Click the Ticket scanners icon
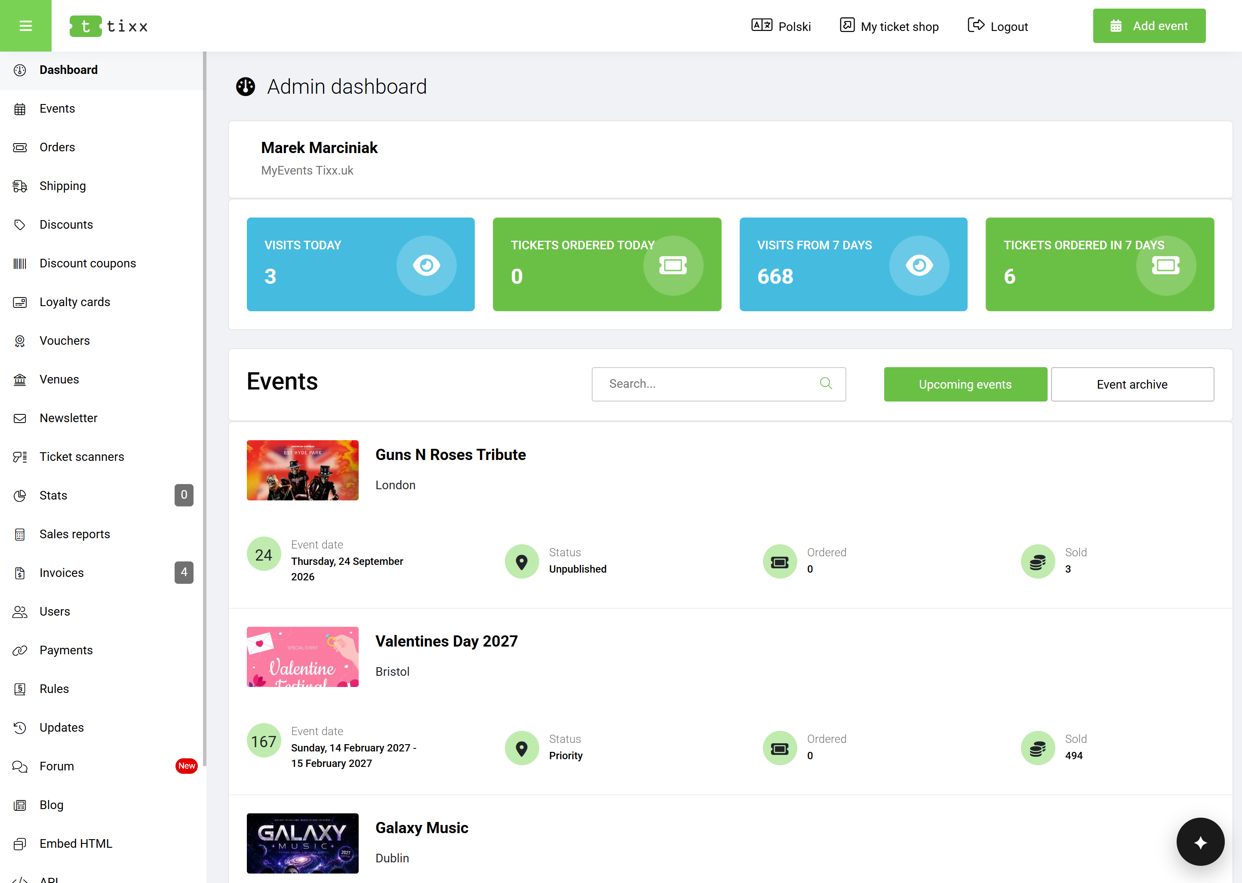The height and width of the screenshot is (883, 1242). (20, 457)
